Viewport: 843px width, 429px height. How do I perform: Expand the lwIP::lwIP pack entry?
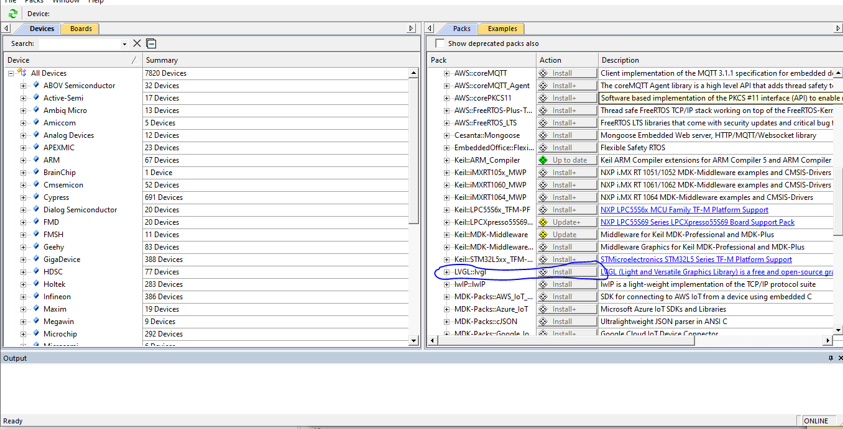click(x=446, y=284)
